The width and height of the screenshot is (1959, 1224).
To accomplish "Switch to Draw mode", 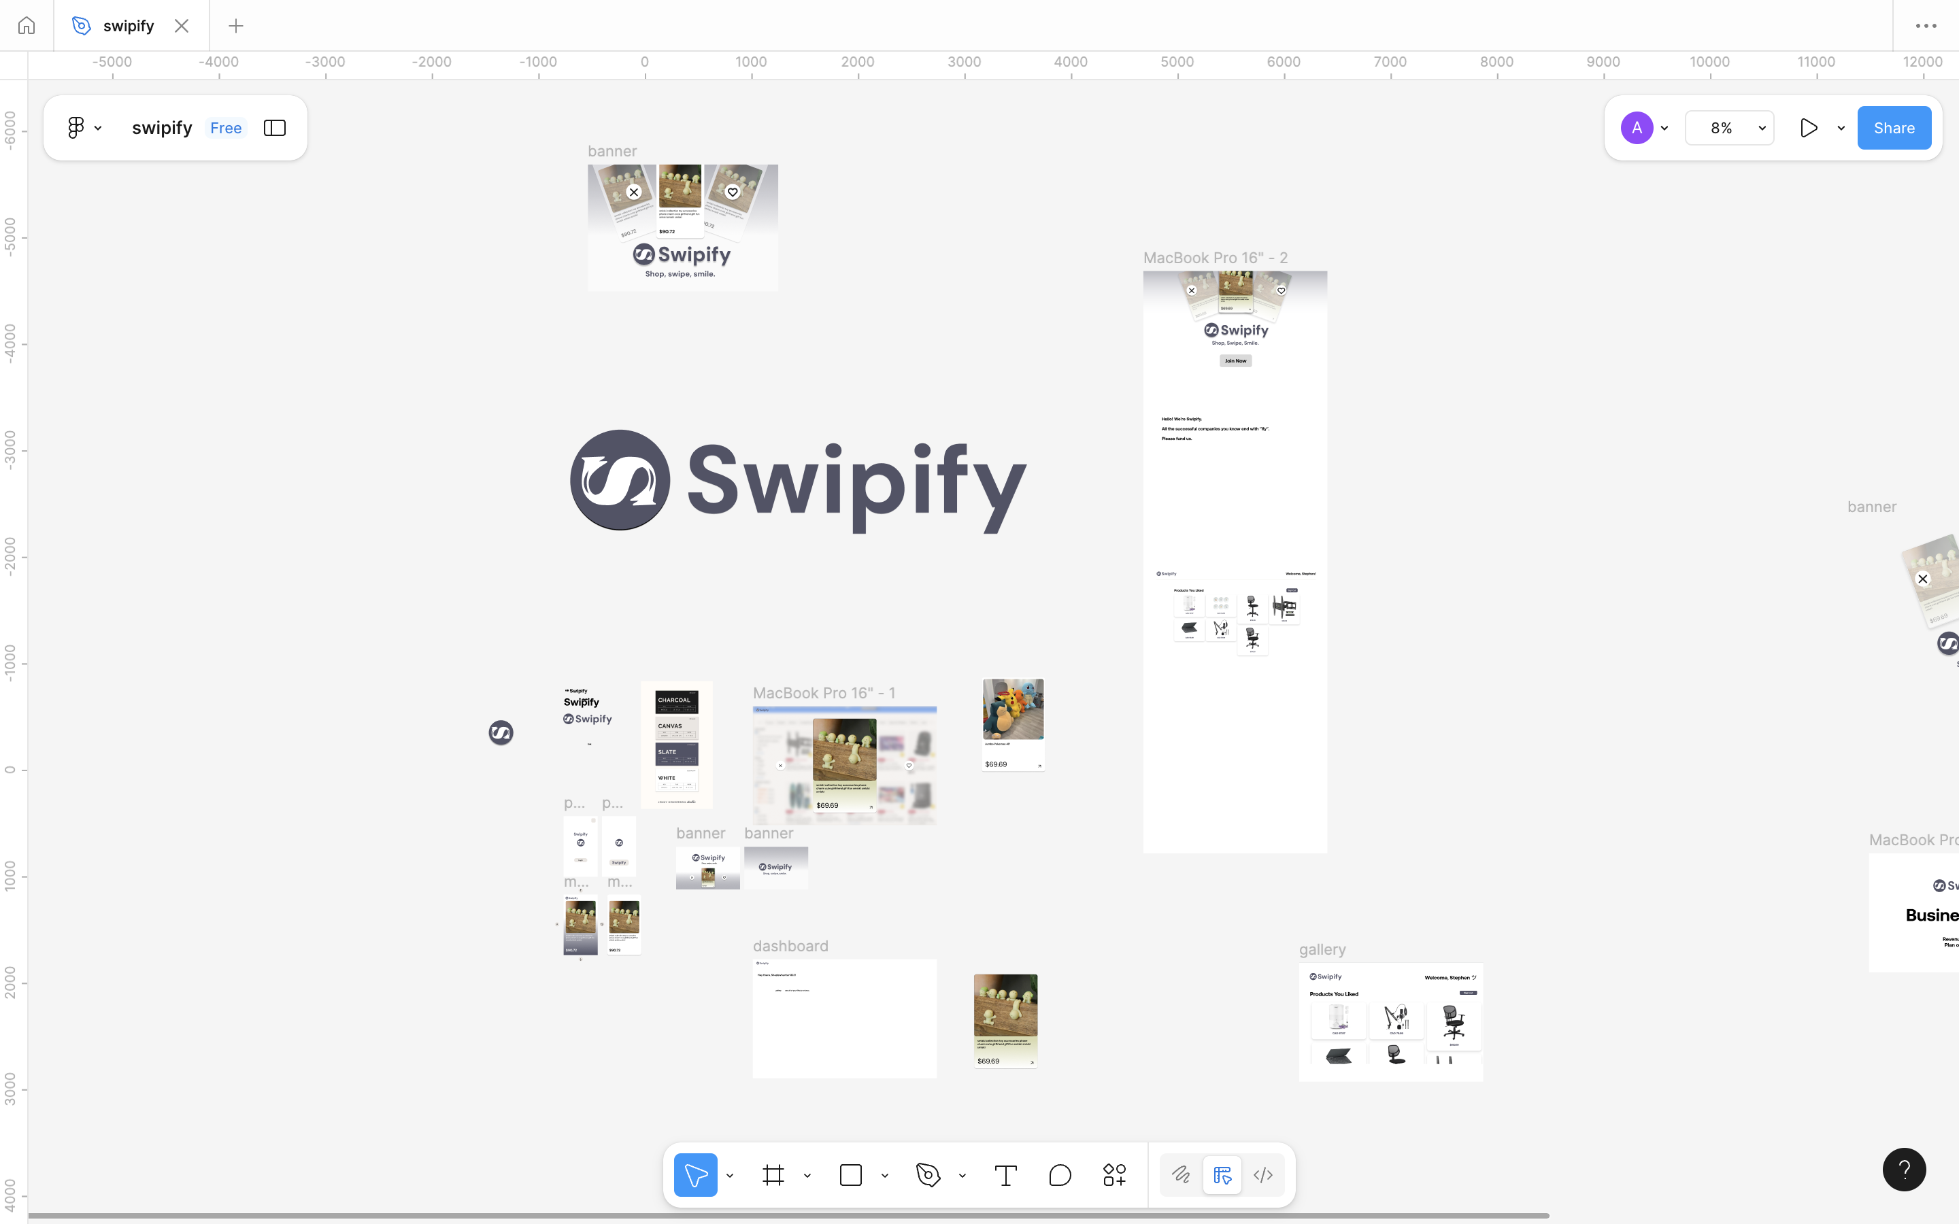I will click(x=1181, y=1174).
